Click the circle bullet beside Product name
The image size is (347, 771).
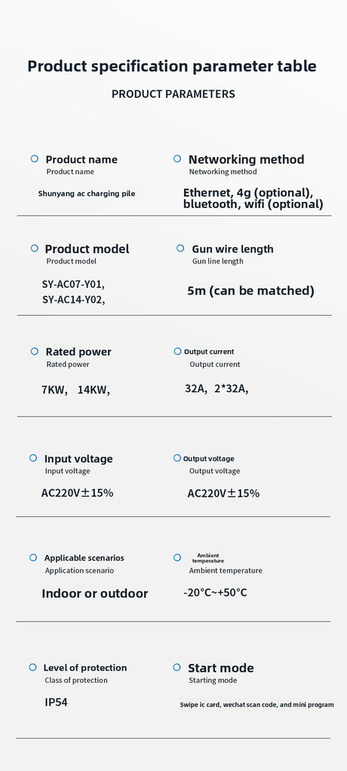(35, 159)
